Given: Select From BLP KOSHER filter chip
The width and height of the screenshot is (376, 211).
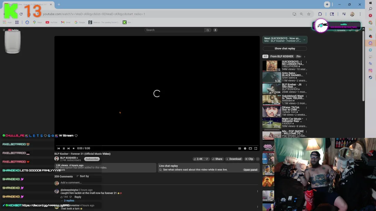Looking at the screenshot, I should pos(282,57).
